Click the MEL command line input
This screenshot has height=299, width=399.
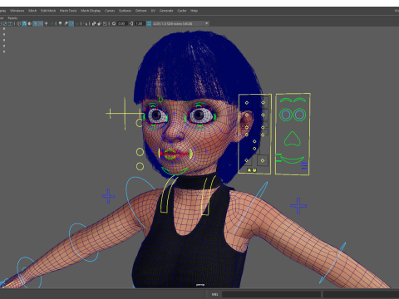[271, 294]
